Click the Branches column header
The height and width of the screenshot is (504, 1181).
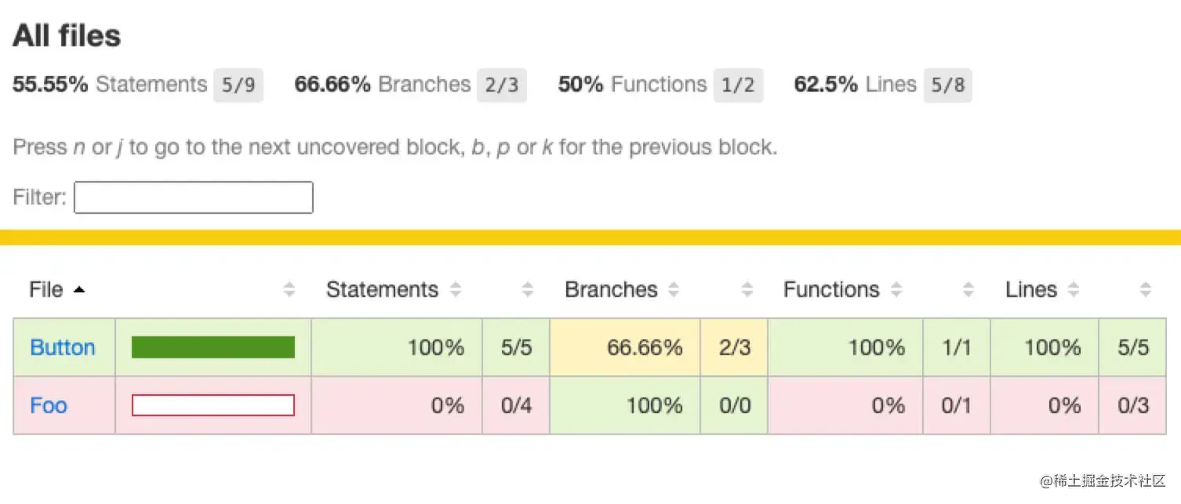click(x=611, y=290)
